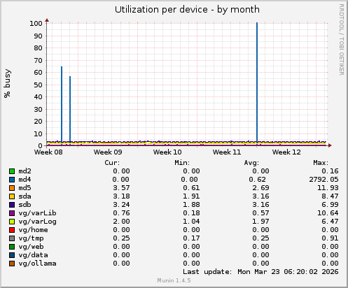Click the vg/ollama brown legend swatch
The height and width of the screenshot is (288, 348).
(x=12, y=264)
